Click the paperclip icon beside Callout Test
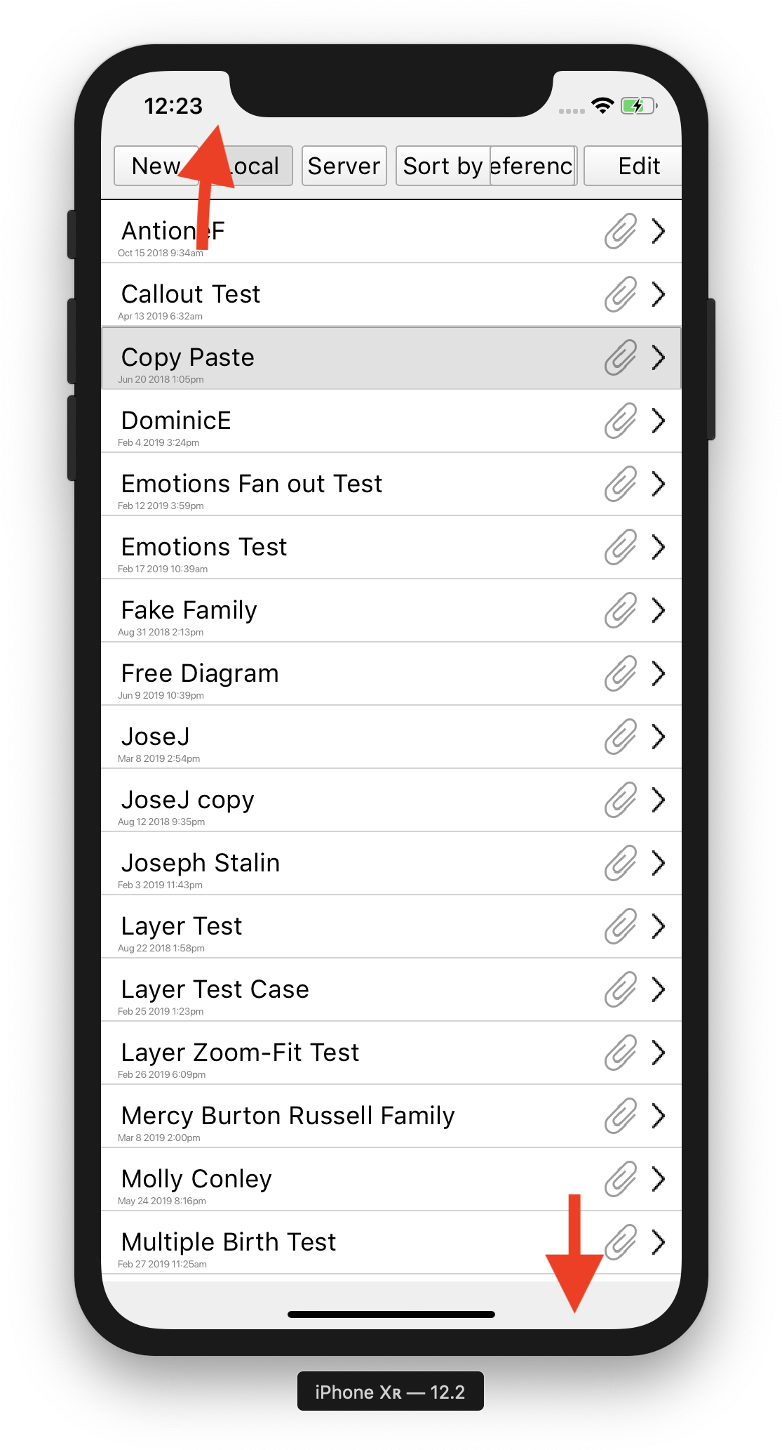 pos(621,294)
